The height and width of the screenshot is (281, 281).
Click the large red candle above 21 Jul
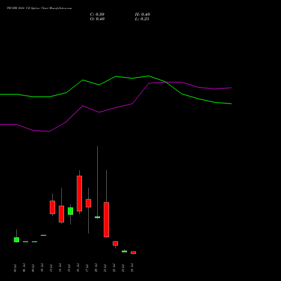pyautogui.click(x=106, y=220)
